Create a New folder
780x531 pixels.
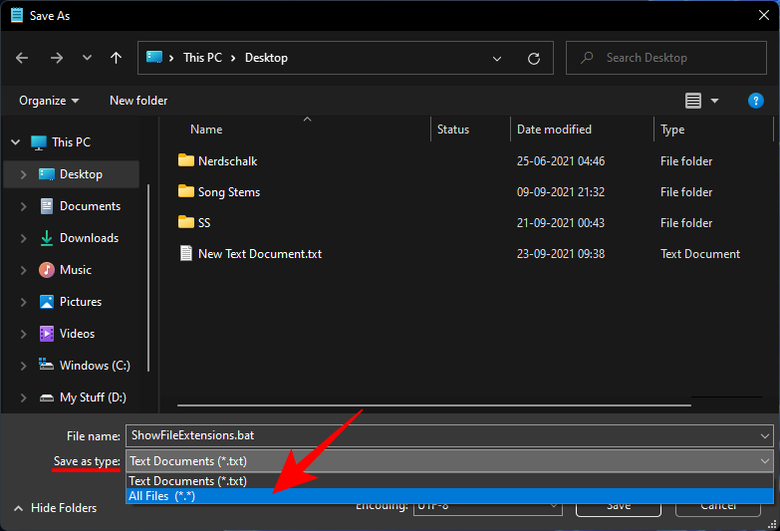[138, 101]
